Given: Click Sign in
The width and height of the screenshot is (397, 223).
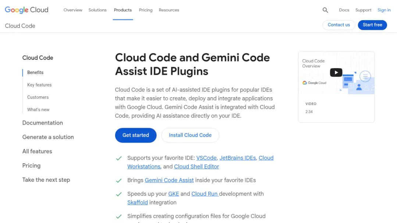Looking at the screenshot, I should tap(384, 10).
